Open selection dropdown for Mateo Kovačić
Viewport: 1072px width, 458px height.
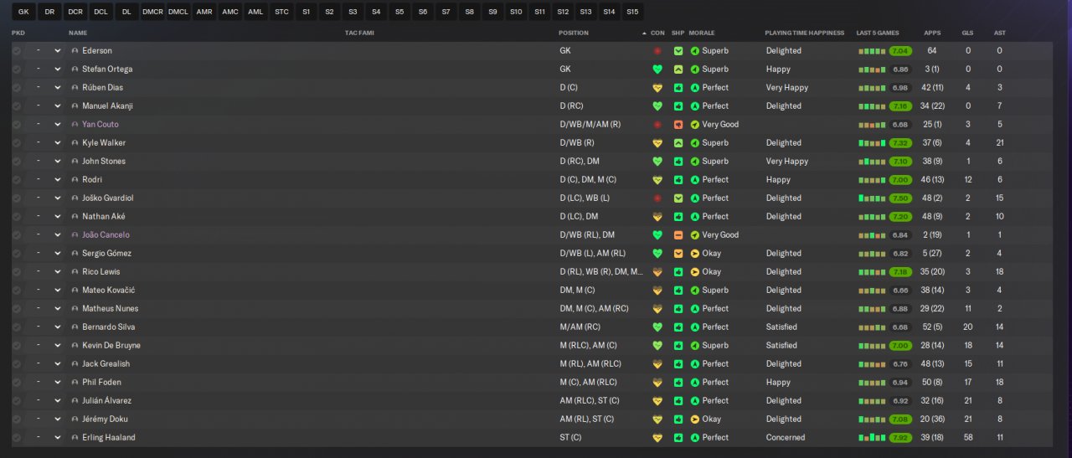point(45,291)
